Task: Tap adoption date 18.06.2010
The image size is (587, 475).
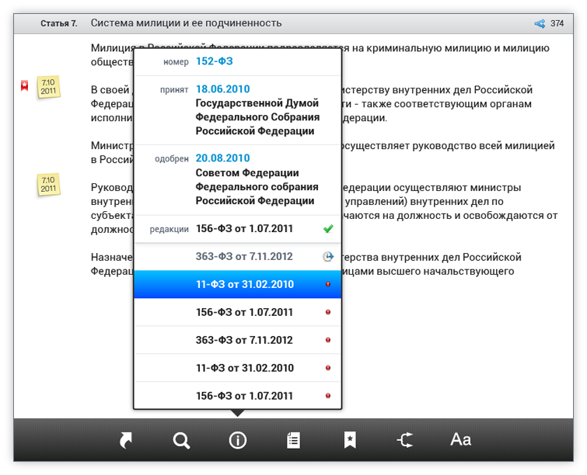Action: tap(222, 89)
